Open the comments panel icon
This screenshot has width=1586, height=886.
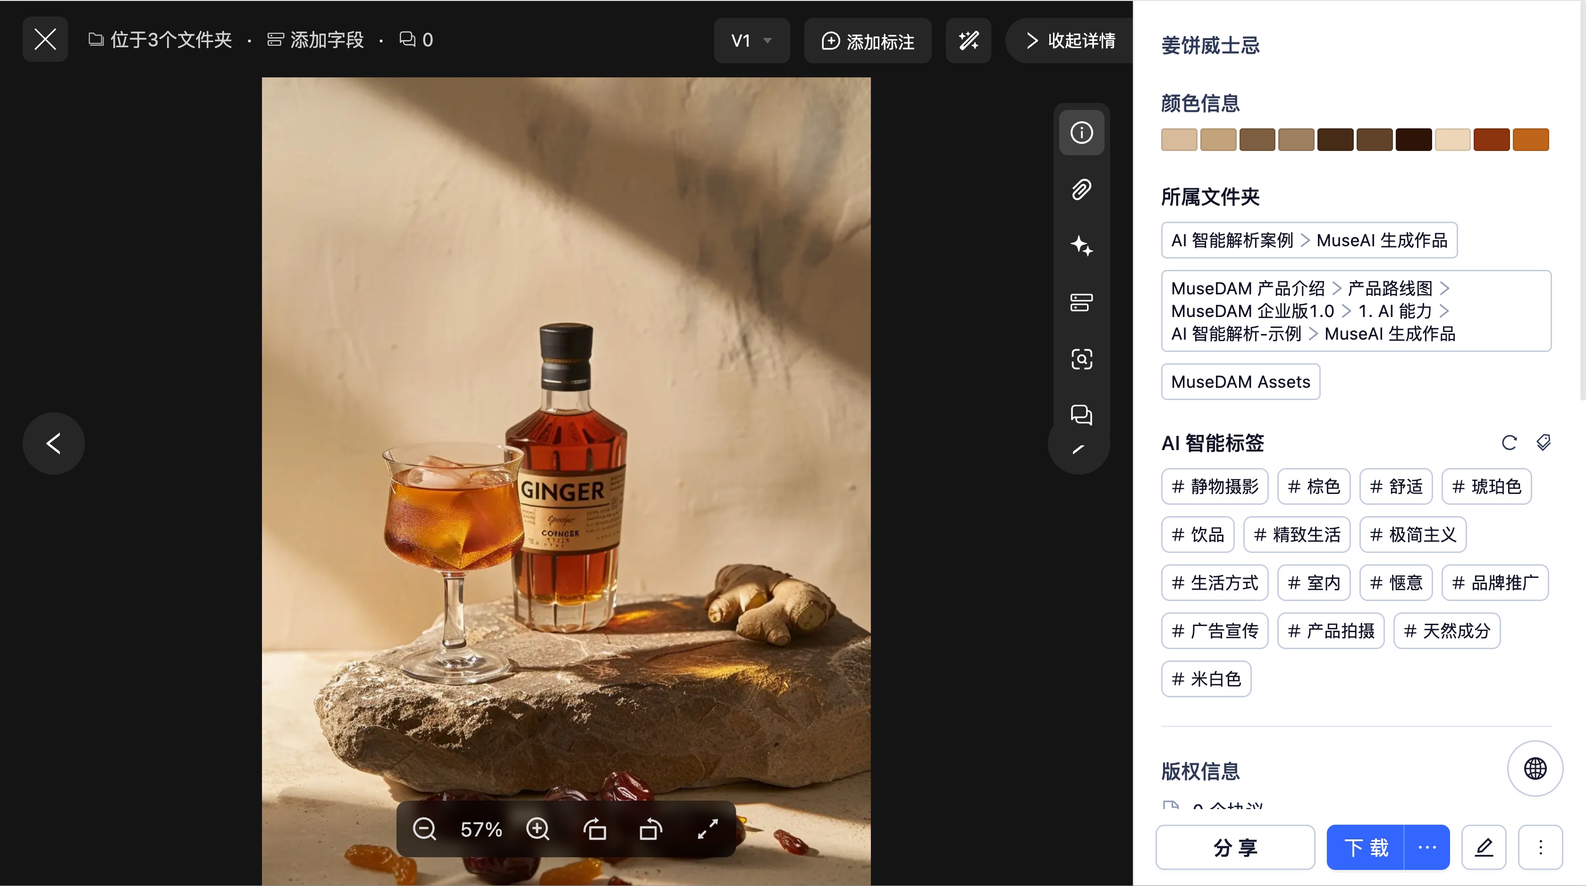(1081, 415)
